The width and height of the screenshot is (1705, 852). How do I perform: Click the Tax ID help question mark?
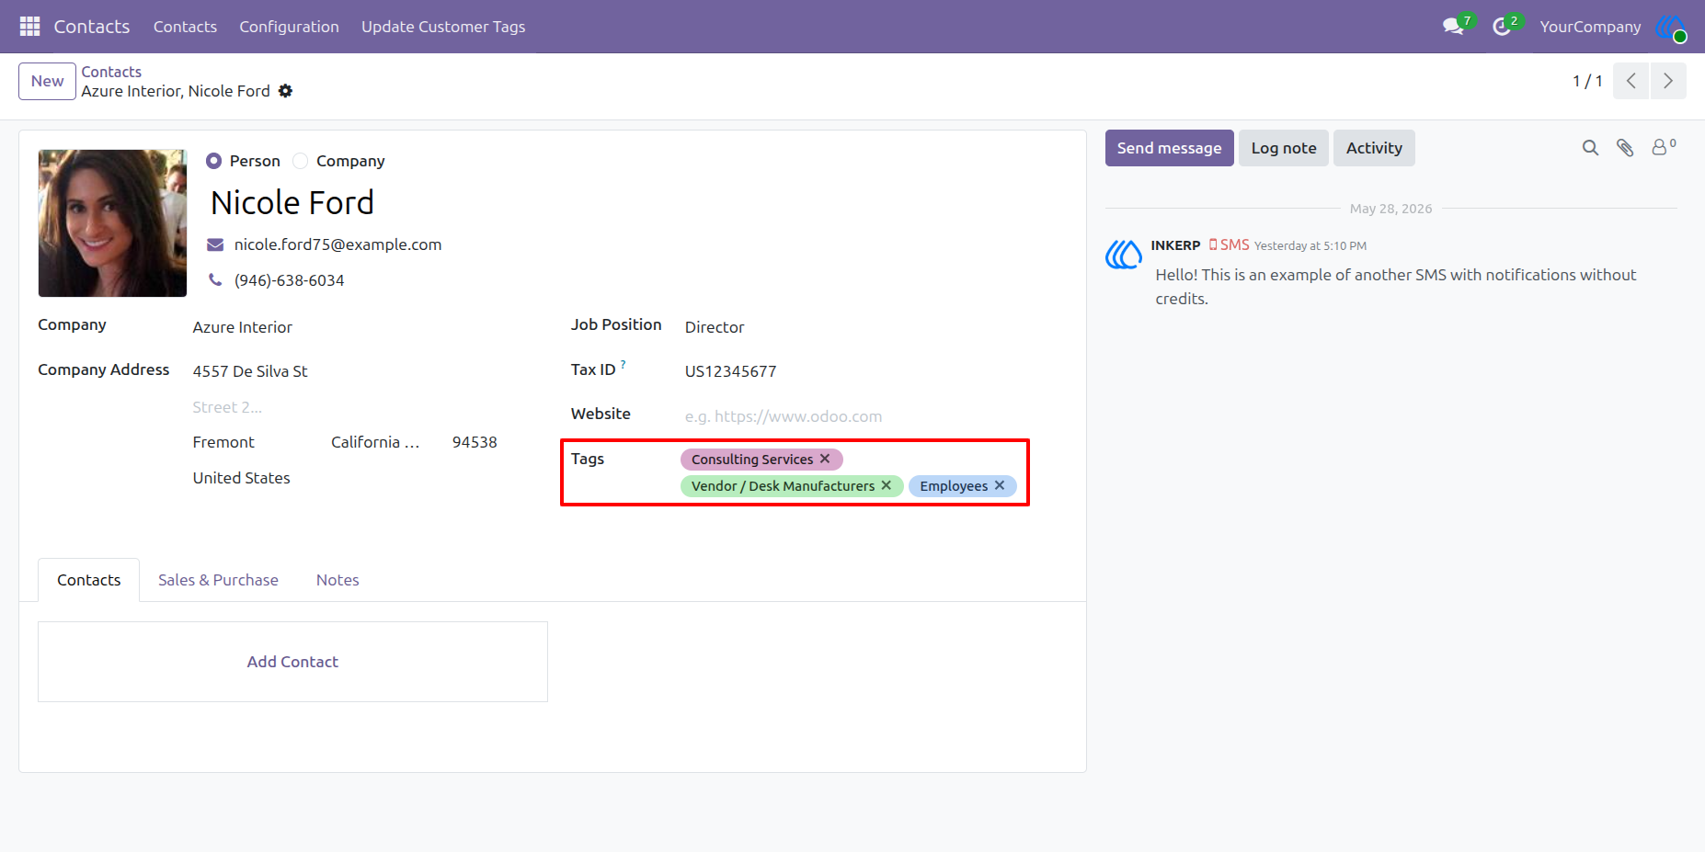coord(624,365)
